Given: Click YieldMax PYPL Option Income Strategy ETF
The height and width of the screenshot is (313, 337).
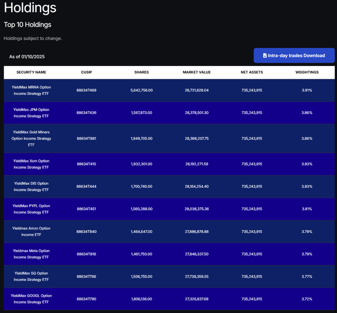Looking at the screenshot, I should 31,209.
